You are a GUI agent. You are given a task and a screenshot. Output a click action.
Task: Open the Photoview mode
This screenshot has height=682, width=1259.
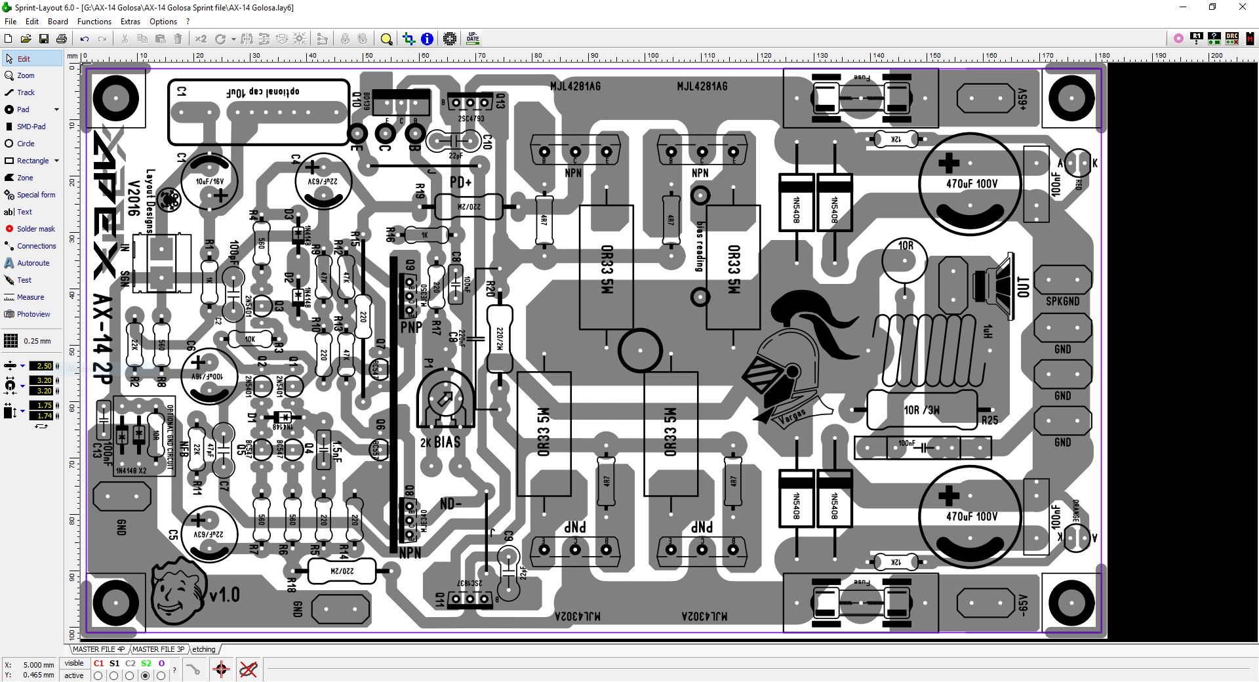pos(31,314)
